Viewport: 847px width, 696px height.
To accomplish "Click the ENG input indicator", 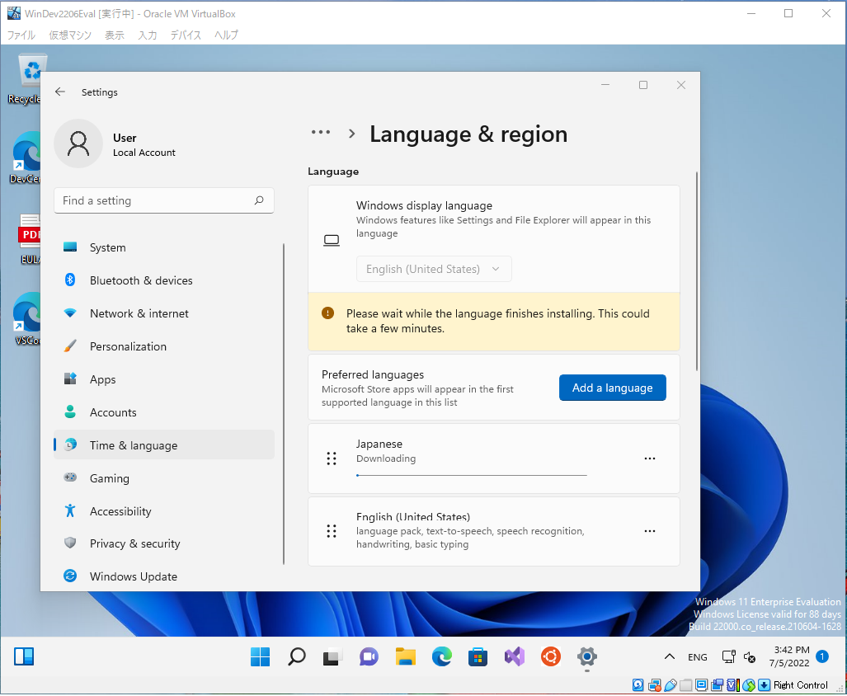I will point(698,656).
